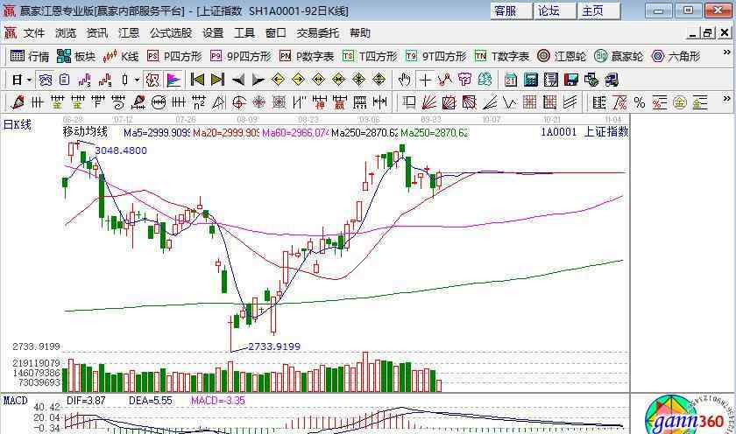This screenshot has height=434, width=736.
Task: Open the calculator icon
Action: [530, 80]
